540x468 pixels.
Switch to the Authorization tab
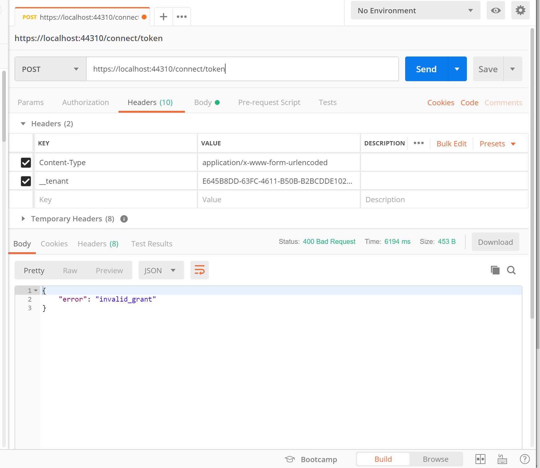click(x=85, y=102)
